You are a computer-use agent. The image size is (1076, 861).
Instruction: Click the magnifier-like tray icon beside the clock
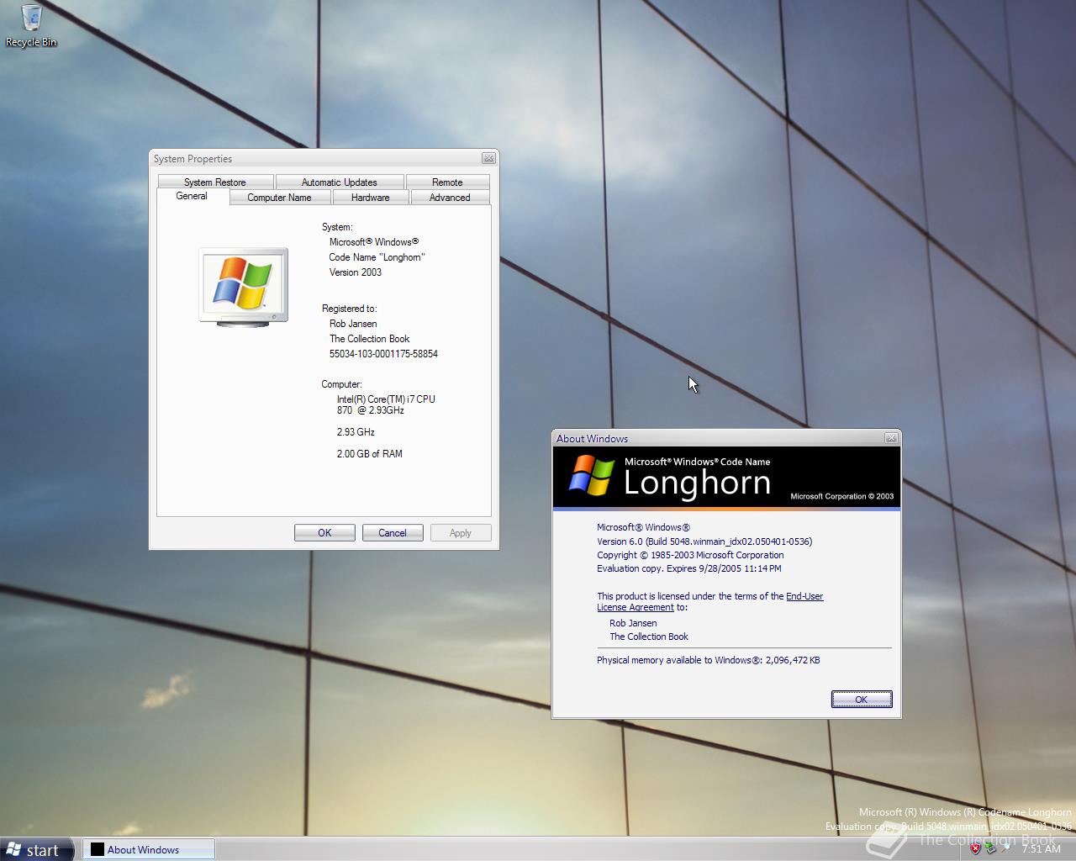1005,848
